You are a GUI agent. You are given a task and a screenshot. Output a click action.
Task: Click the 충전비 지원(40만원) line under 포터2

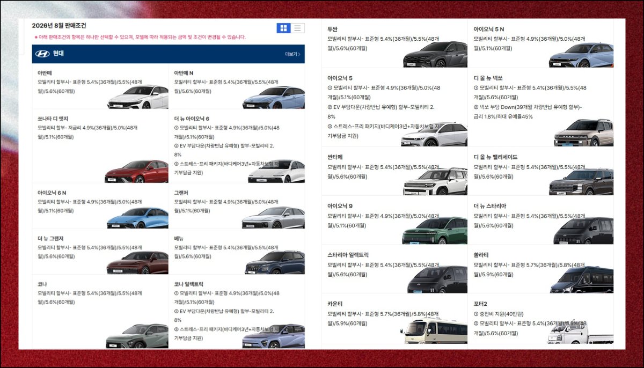coord(497,313)
